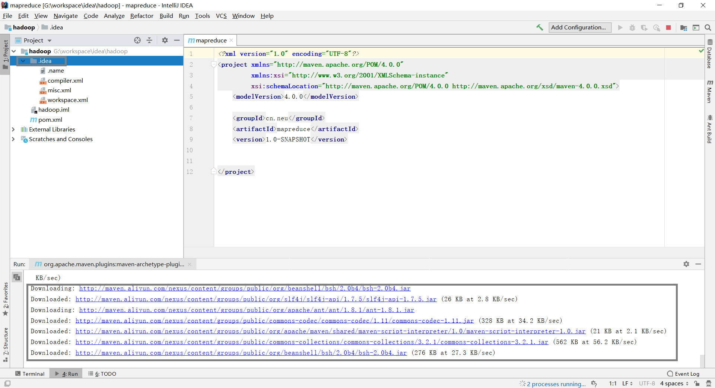Image resolution: width=715 pixels, height=388 pixels.
Task: Open the File menu
Action: tap(7, 16)
